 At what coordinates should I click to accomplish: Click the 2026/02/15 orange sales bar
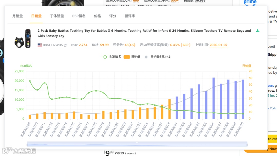(74, 115)
